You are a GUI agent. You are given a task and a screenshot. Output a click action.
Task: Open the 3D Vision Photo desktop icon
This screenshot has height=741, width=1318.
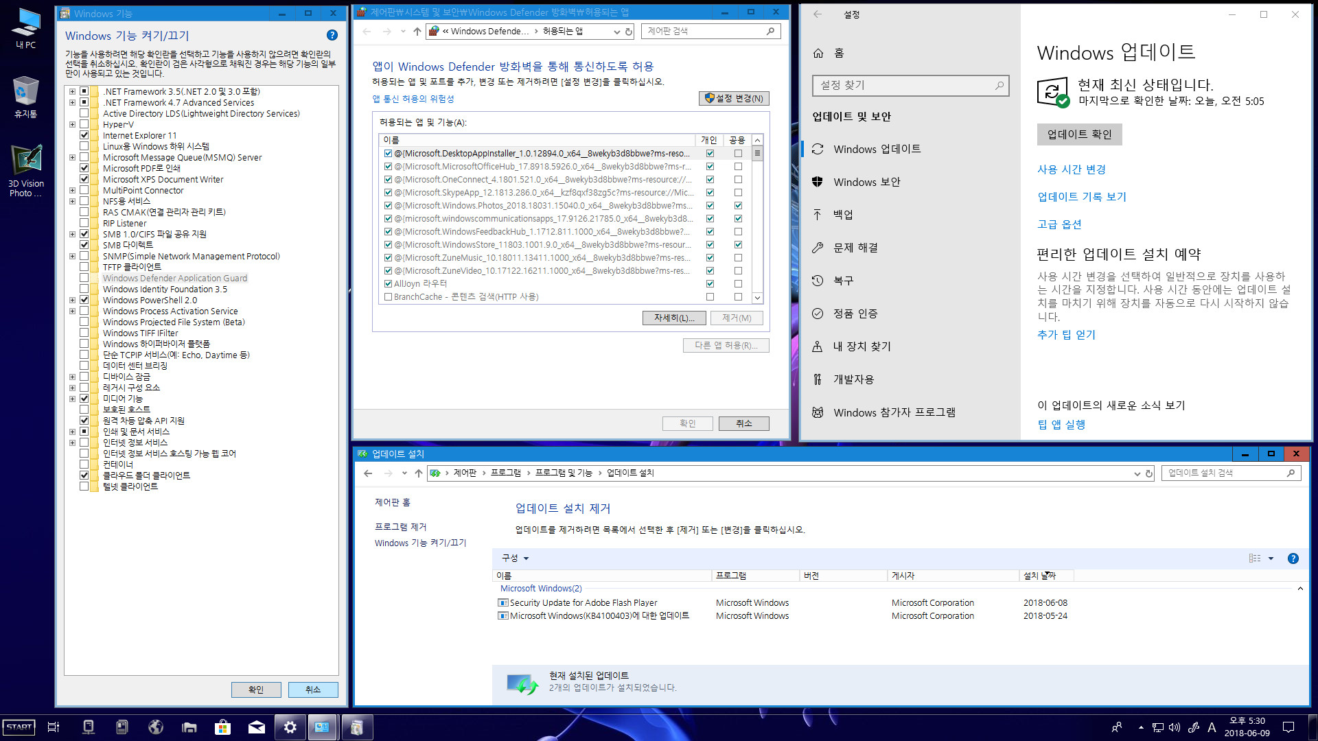[26, 171]
